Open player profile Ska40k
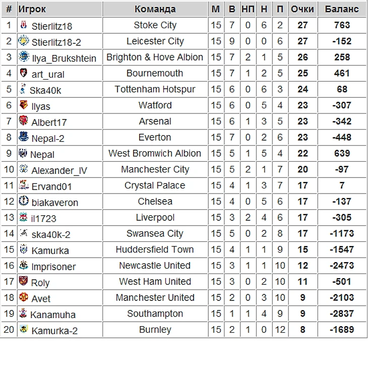 pos(45,90)
